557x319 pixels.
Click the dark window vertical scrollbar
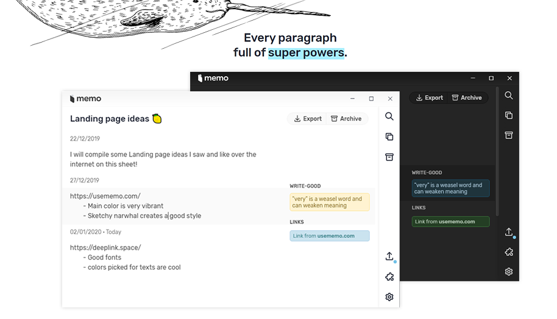click(497, 152)
